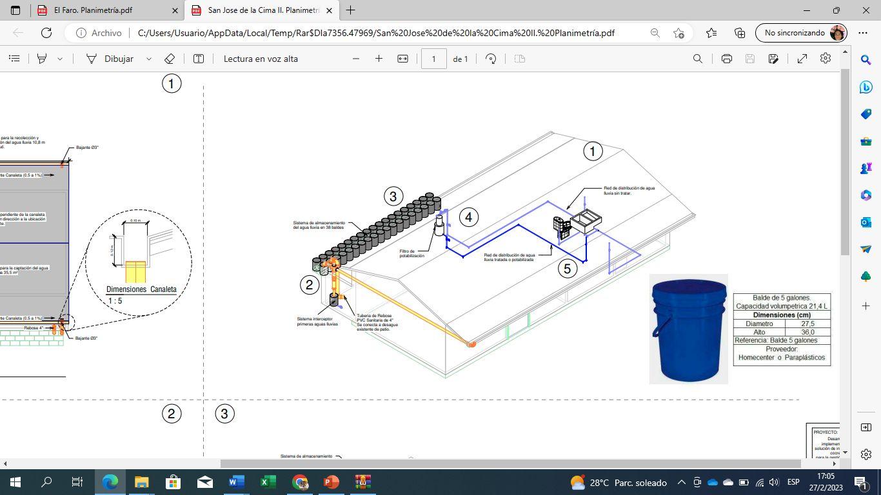Open browser zoom control in address bar

[655, 33]
